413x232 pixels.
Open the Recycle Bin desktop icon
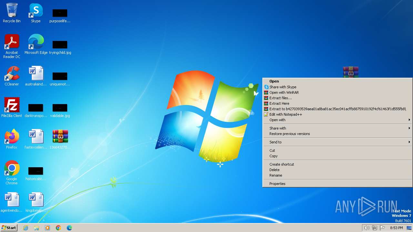tap(12, 13)
